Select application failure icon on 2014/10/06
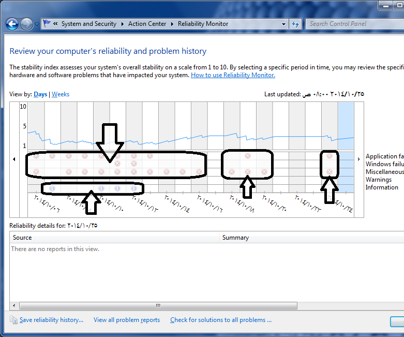 36,156
